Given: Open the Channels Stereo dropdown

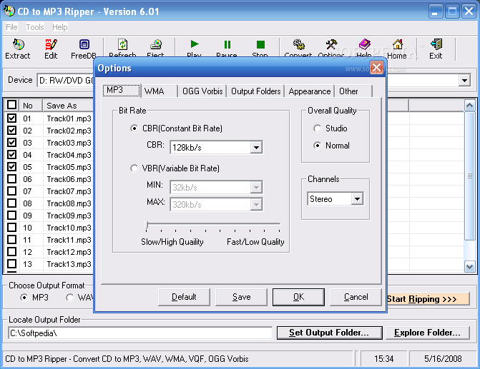Looking at the screenshot, I should point(357,199).
